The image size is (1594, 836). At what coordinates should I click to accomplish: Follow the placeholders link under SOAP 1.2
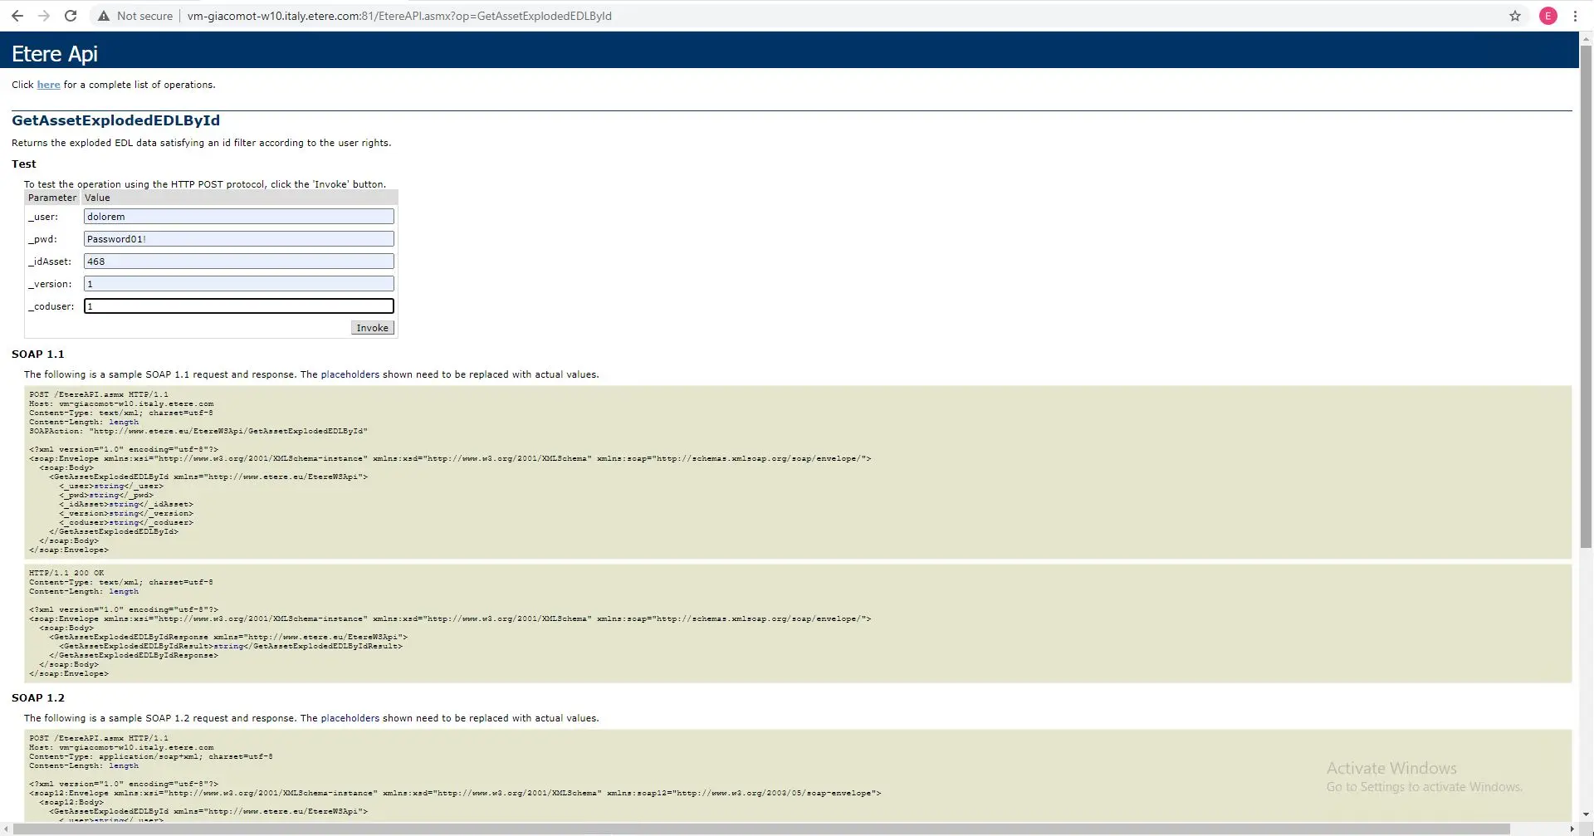point(350,718)
